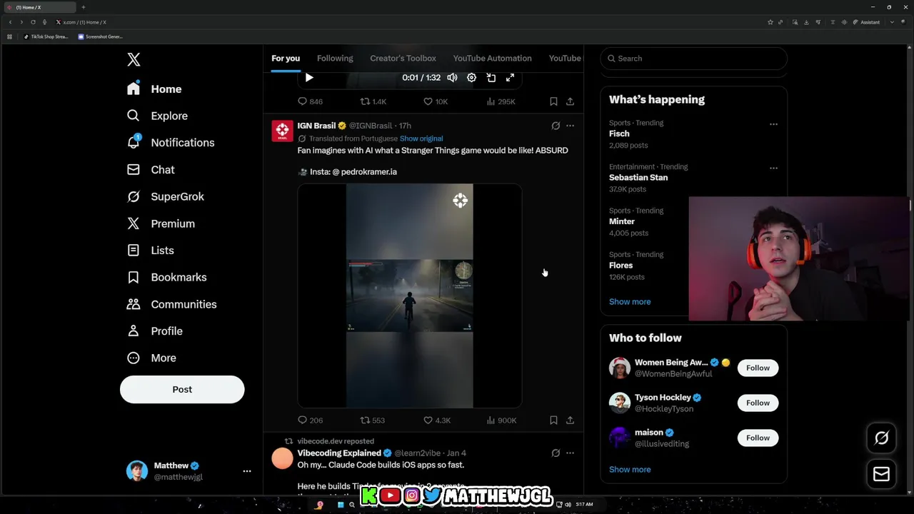
Task: Open floating Grok button
Action: tap(881, 438)
